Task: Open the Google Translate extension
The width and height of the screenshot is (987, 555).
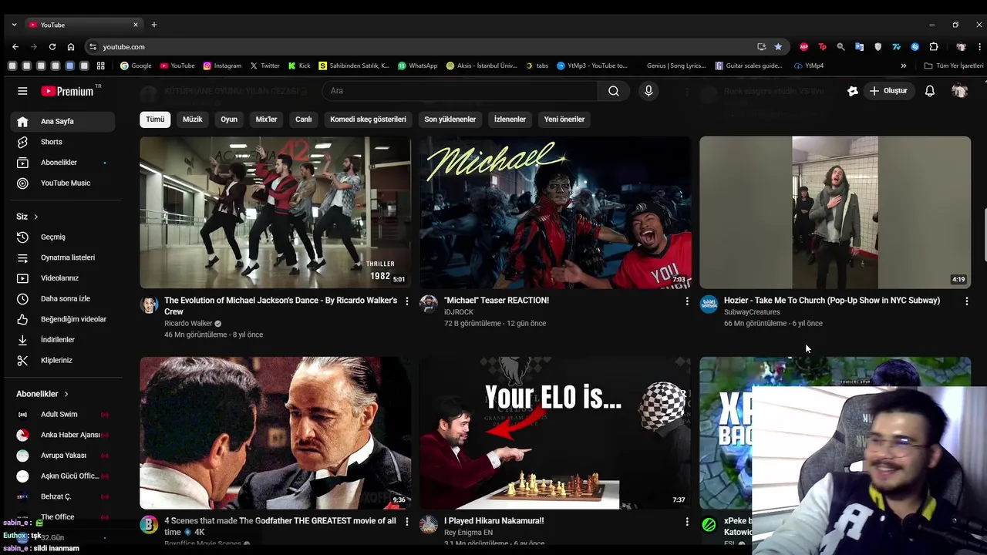Action: [x=859, y=47]
